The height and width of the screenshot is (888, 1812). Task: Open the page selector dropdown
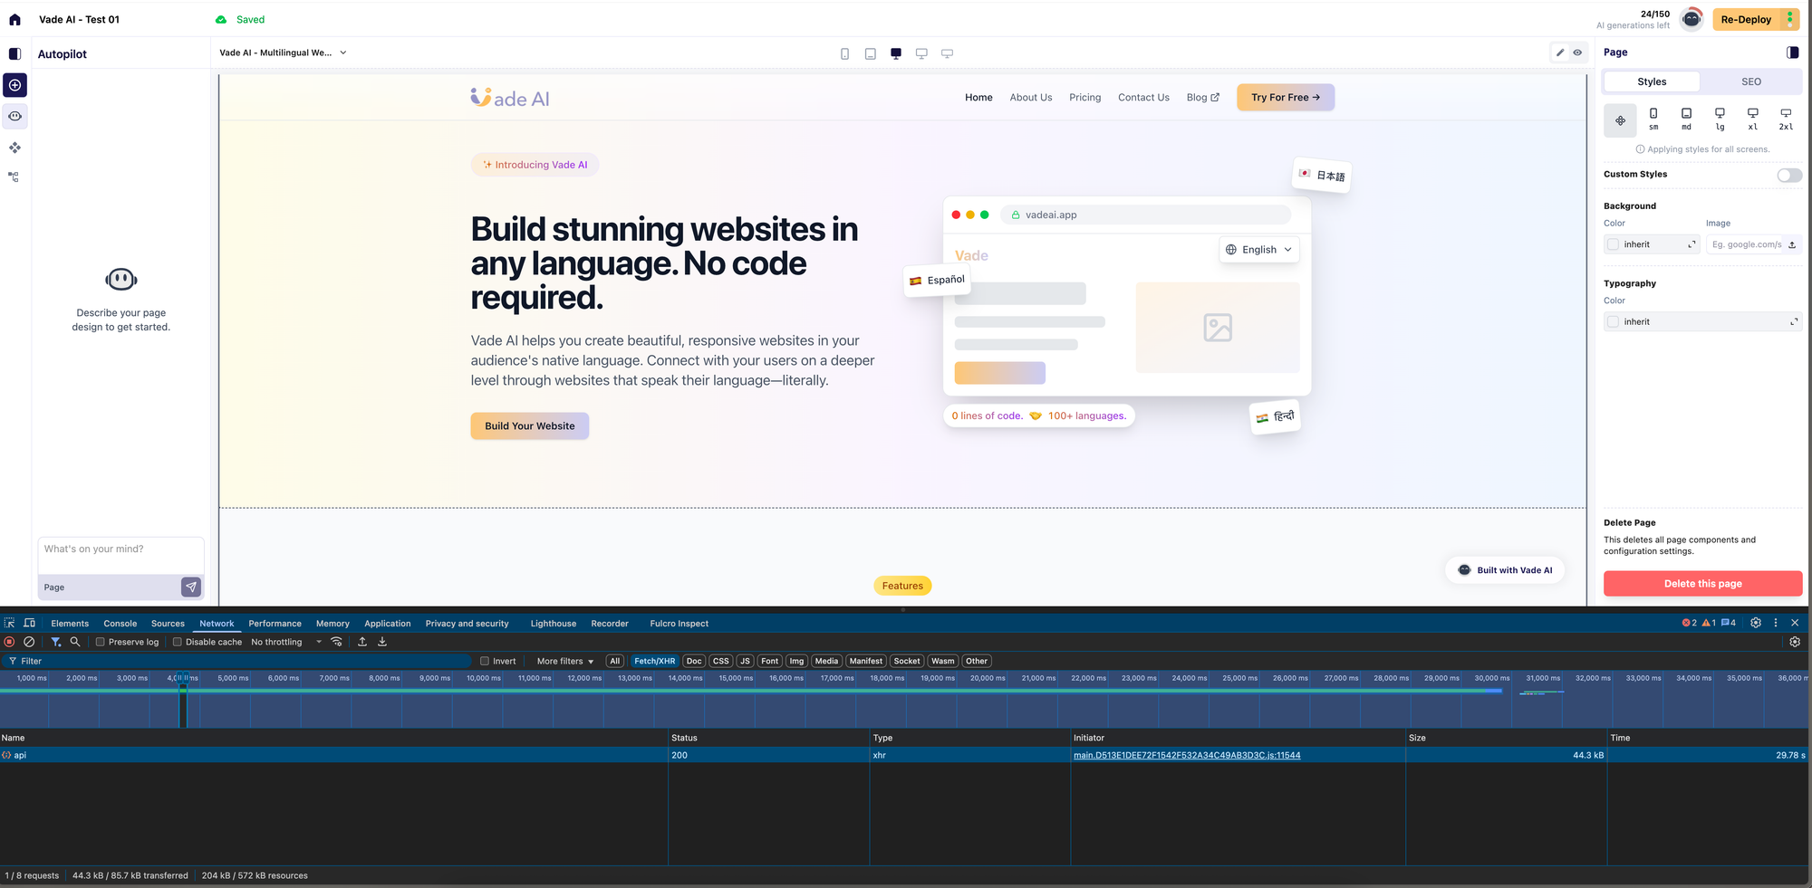(x=283, y=53)
